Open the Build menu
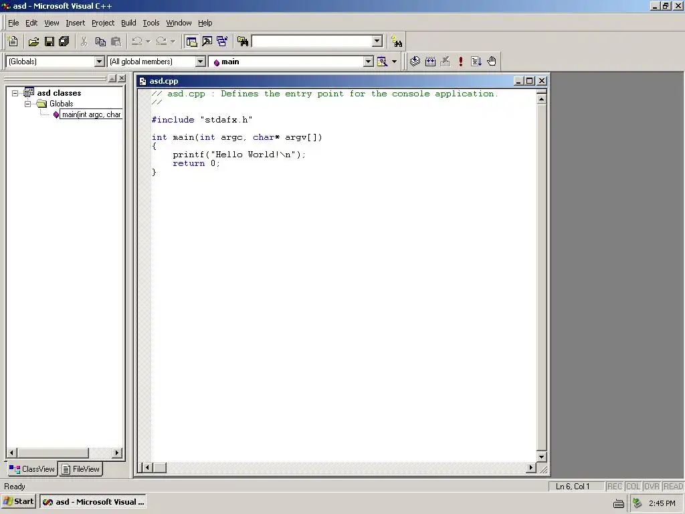The image size is (685, 514). coord(128,23)
